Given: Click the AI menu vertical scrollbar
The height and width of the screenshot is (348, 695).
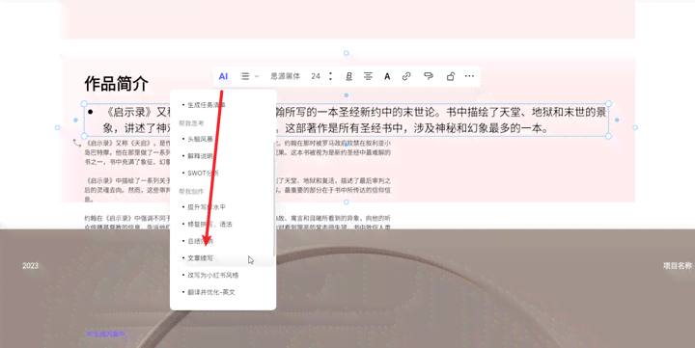Looking at the screenshot, I should click(274, 199).
